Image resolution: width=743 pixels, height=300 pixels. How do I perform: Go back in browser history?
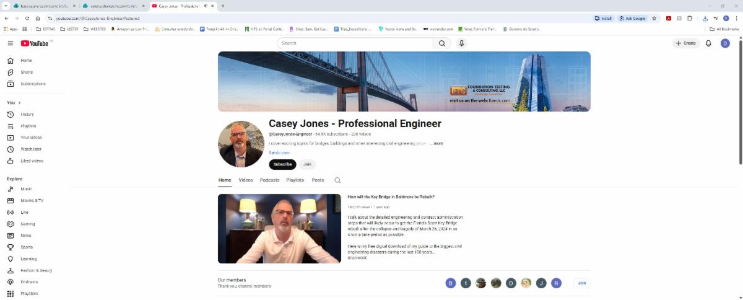[6, 19]
